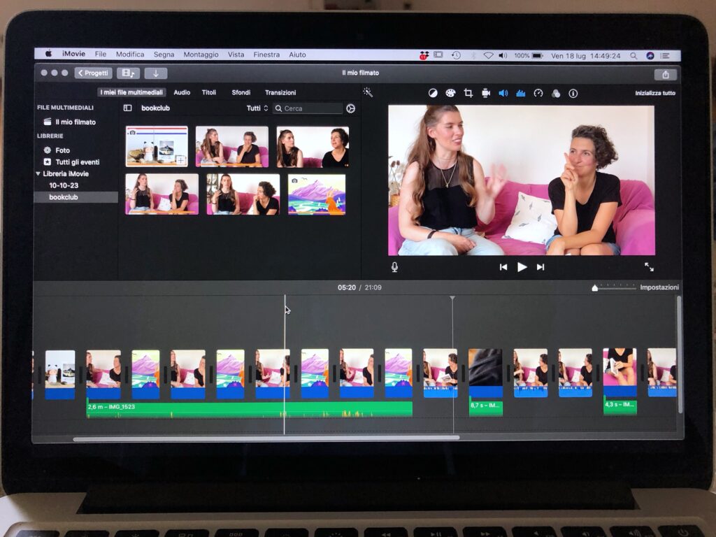The image size is (716, 537).
Task: Click the horizontal timeline scrollbar
Action: [266, 438]
